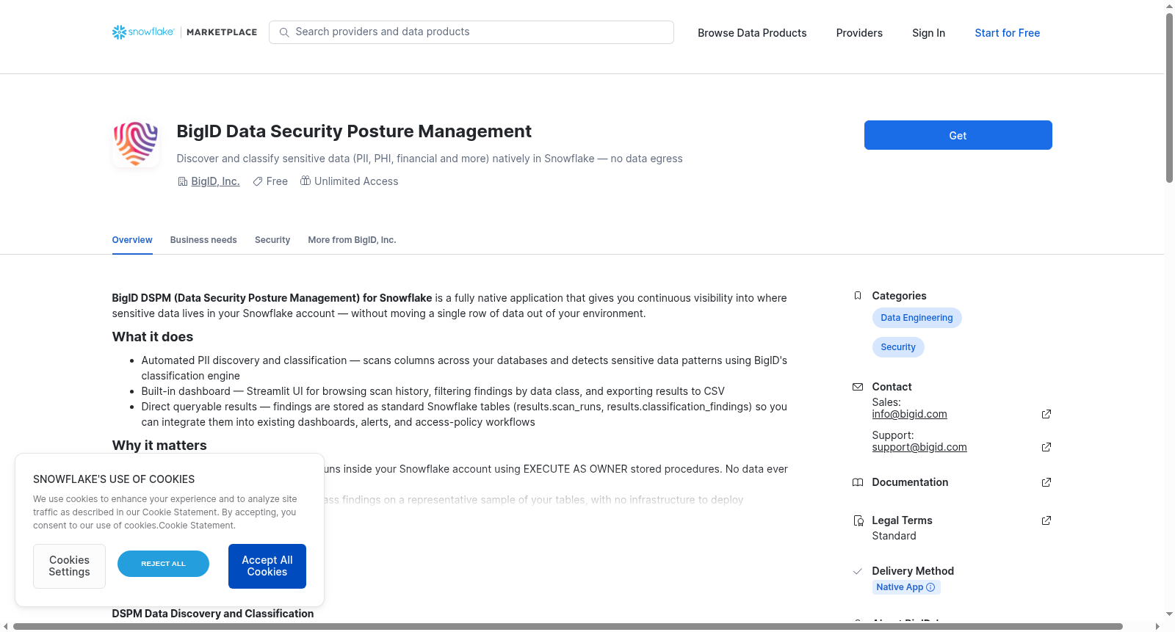
Task: Switch to the Security tab
Action: (272, 240)
